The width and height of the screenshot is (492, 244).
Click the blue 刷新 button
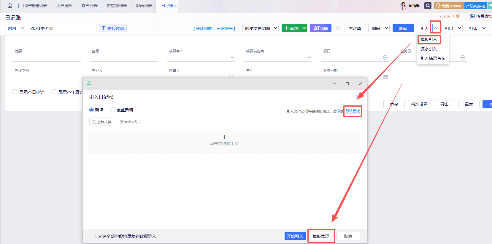click(403, 28)
